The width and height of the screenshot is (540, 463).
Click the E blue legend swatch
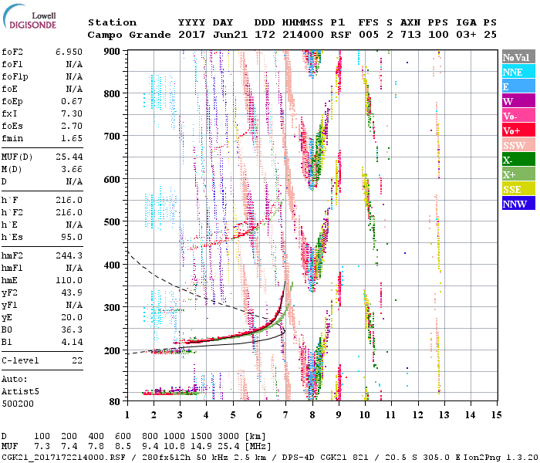[x=518, y=86]
